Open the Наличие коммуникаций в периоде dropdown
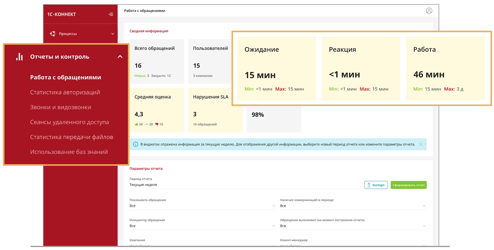The width and height of the screenshot is (494, 250). click(x=353, y=206)
